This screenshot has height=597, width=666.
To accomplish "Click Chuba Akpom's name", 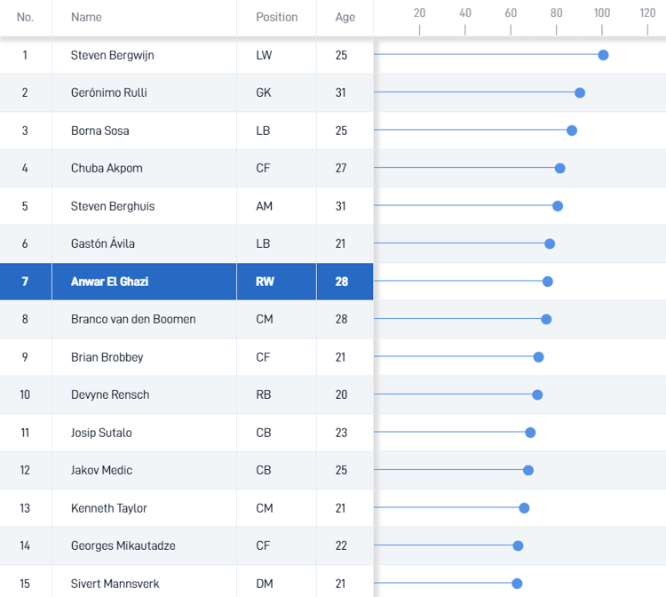I will pos(107,168).
